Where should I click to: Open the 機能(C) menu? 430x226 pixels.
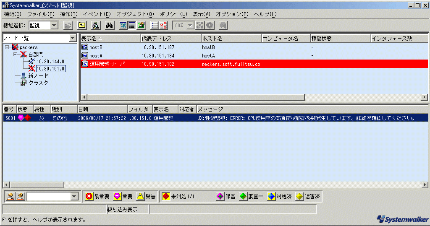pyautogui.click(x=13, y=14)
